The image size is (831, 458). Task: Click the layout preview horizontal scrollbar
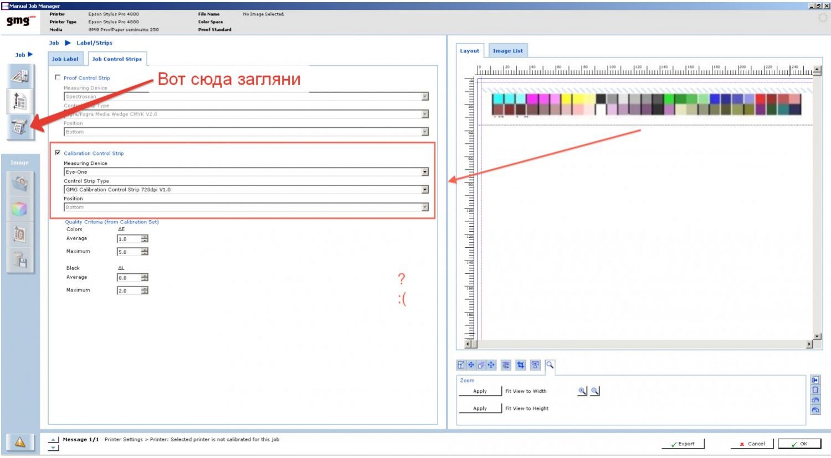coord(638,345)
